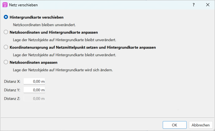Enable the Netzkoordinaten anpassen radio button

(6, 62)
